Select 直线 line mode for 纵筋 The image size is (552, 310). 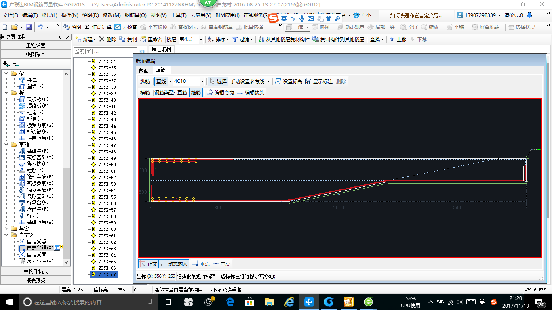(161, 81)
